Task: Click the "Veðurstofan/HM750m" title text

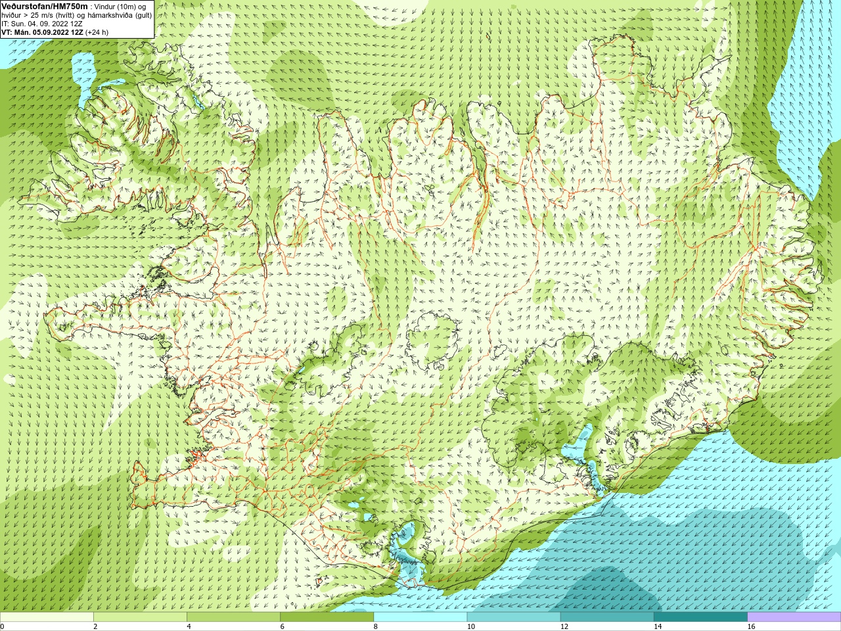Action: pos(44,6)
